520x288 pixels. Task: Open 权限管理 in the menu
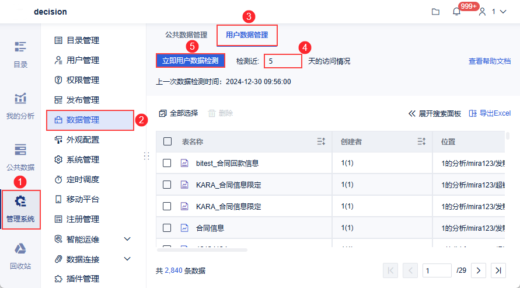[x=82, y=80]
